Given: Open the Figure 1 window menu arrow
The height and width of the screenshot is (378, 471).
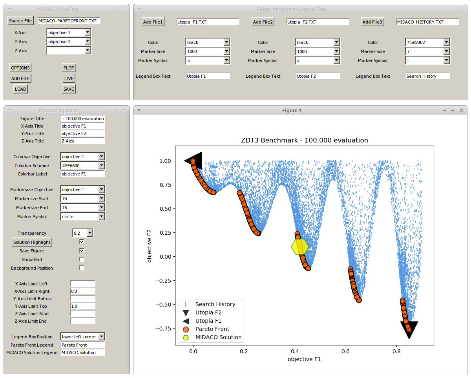Looking at the screenshot, I should pos(139,111).
